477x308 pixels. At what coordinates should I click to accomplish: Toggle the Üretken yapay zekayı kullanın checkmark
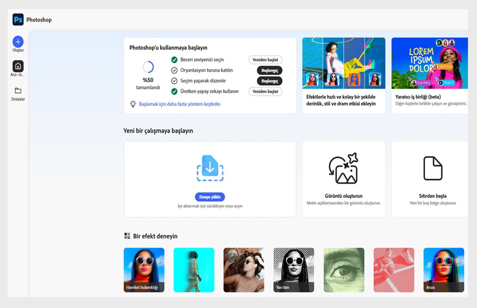[174, 91]
